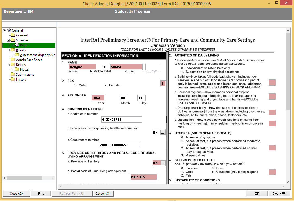The height and width of the screenshot is (201, 294).
Task: Click the Cancel <X> button
Action: [x=103, y=193]
